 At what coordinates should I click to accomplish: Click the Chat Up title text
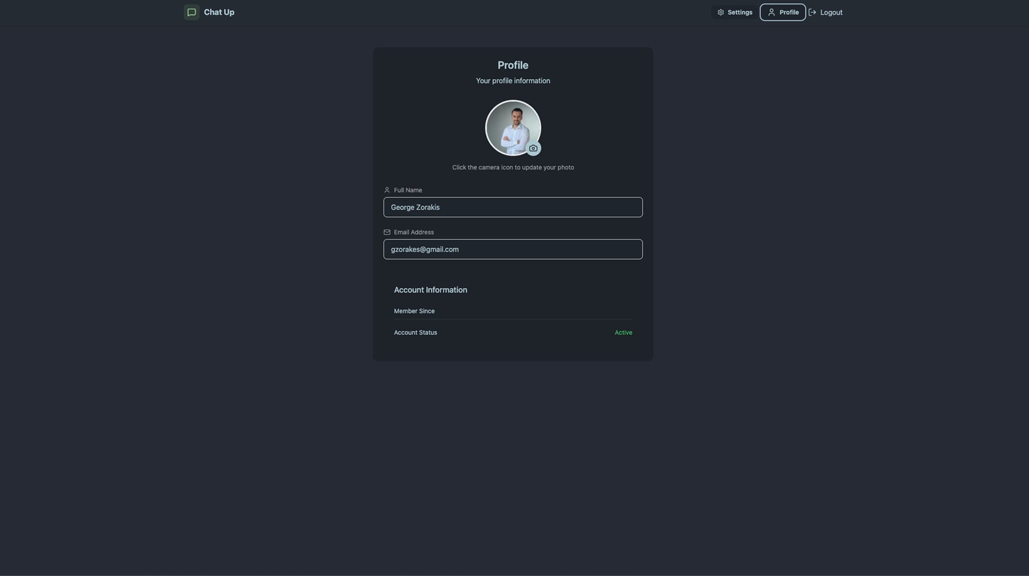click(x=218, y=12)
